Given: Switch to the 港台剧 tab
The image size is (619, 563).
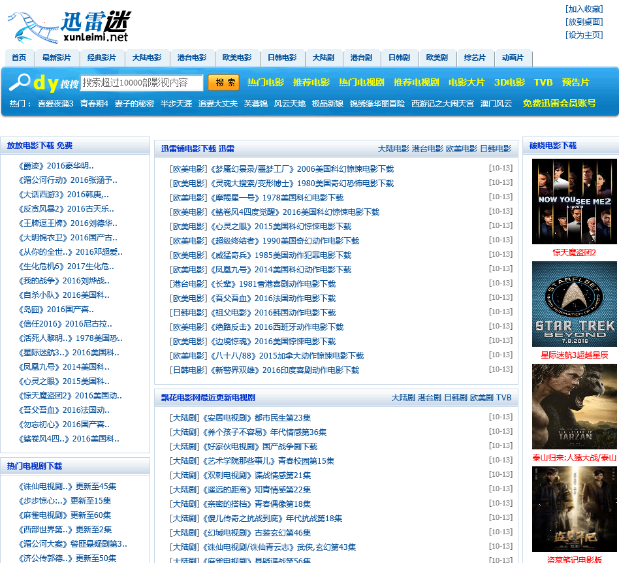Looking at the screenshot, I should pyautogui.click(x=361, y=58).
